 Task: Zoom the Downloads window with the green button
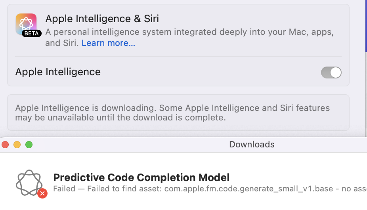(29, 145)
